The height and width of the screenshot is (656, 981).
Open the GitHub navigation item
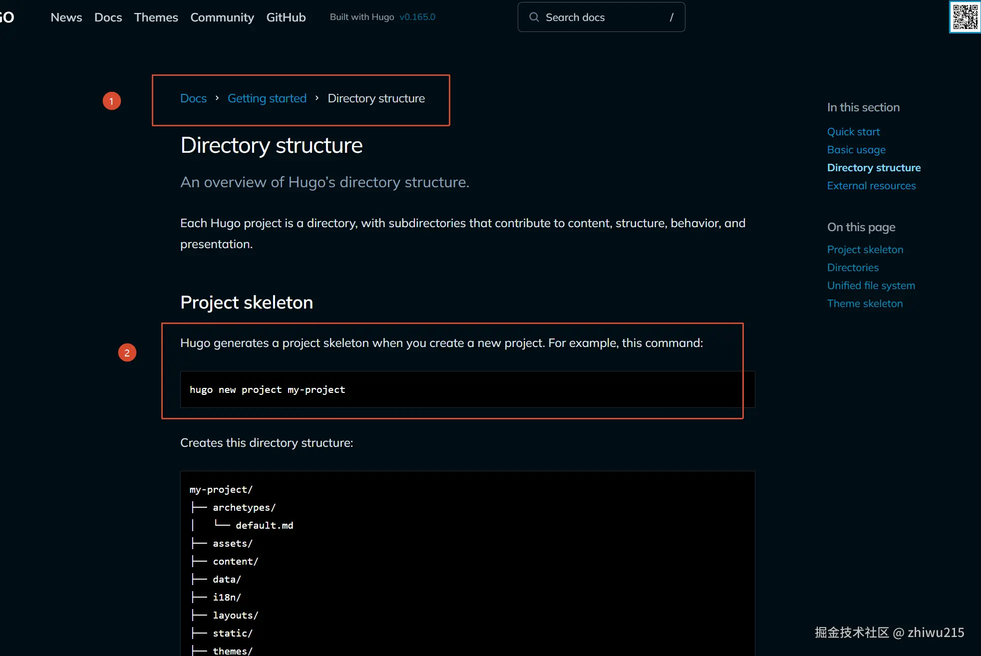pos(286,17)
